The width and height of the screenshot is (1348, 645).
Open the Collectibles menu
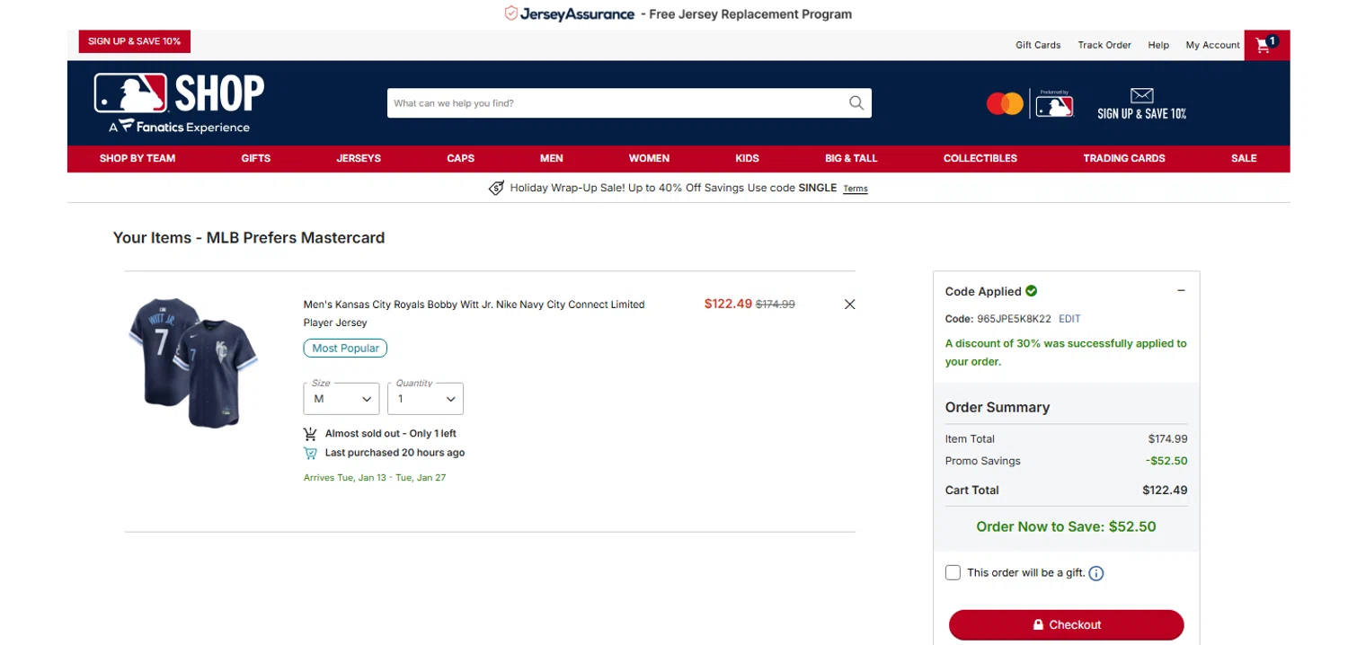980,158
